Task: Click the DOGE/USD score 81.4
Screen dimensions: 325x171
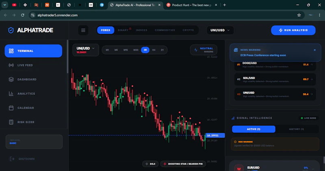Action: [306, 64]
